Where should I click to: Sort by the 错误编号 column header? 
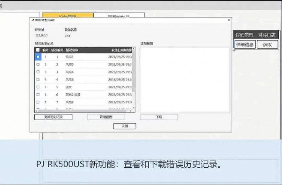click(57, 50)
